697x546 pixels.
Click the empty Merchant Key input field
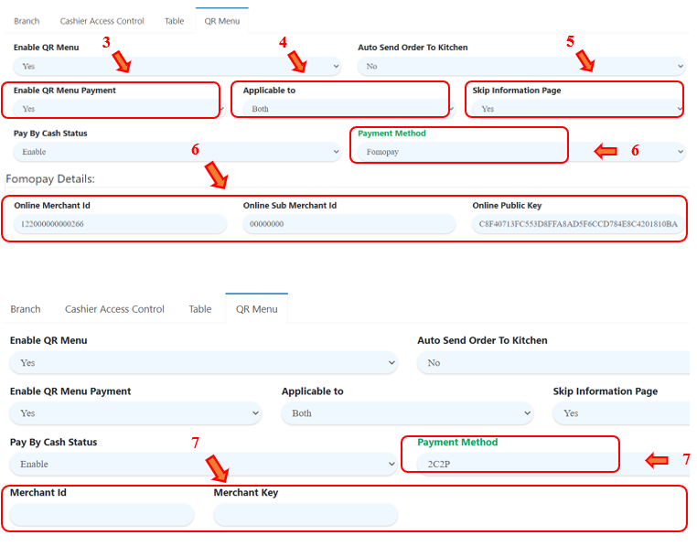point(306,515)
